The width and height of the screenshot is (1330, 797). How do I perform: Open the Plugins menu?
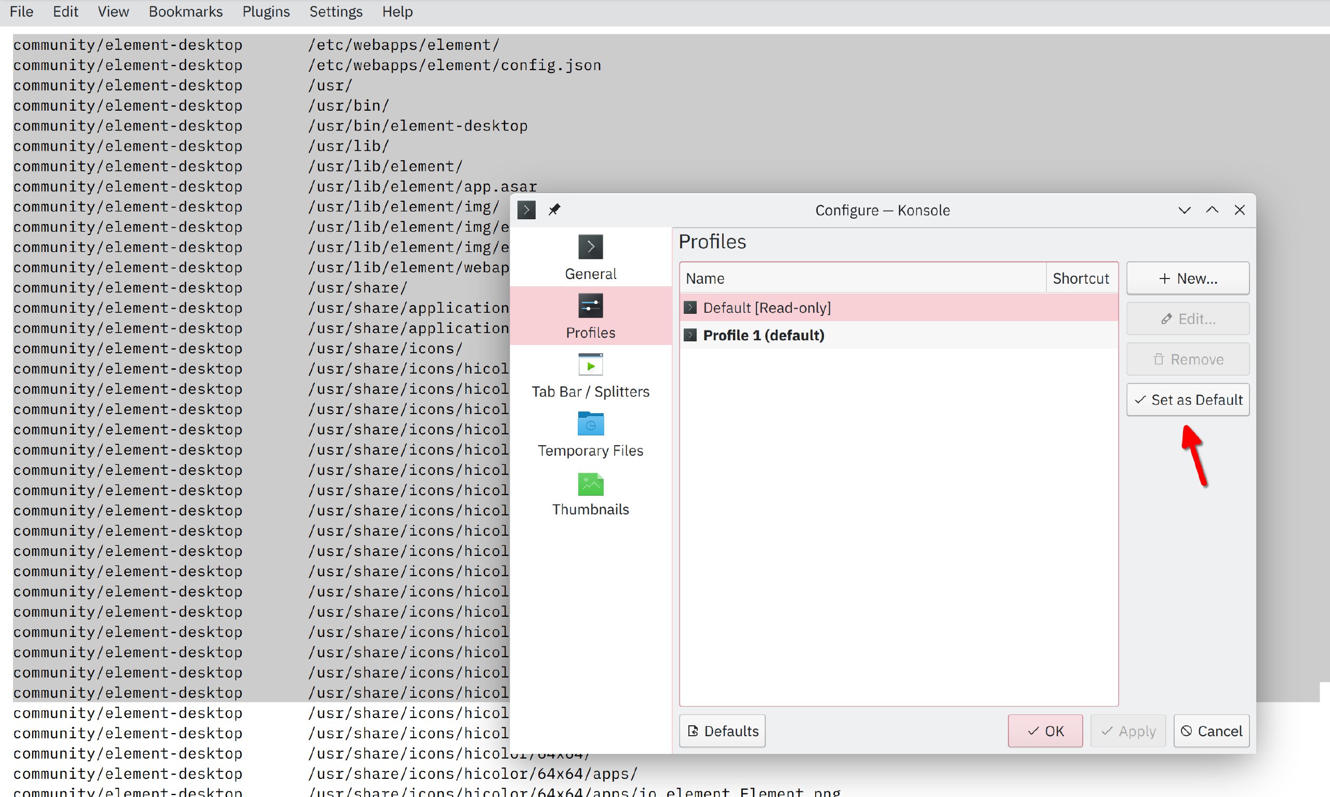[x=266, y=12]
